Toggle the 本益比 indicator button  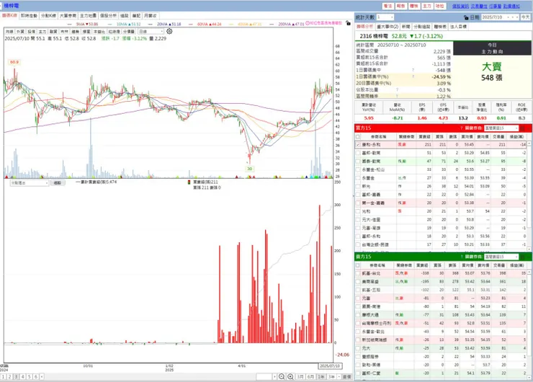[99, 31]
